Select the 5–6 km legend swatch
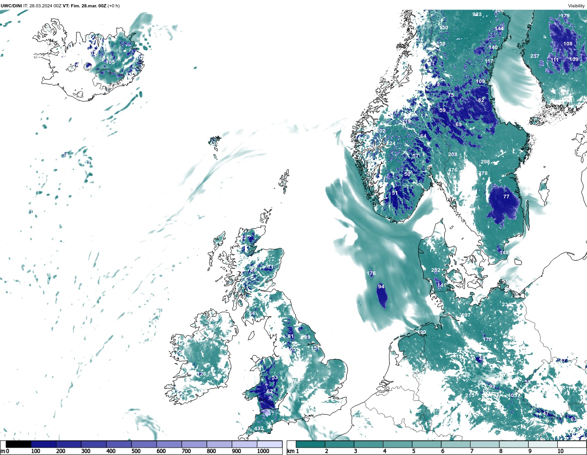The image size is (587, 455). point(426,444)
